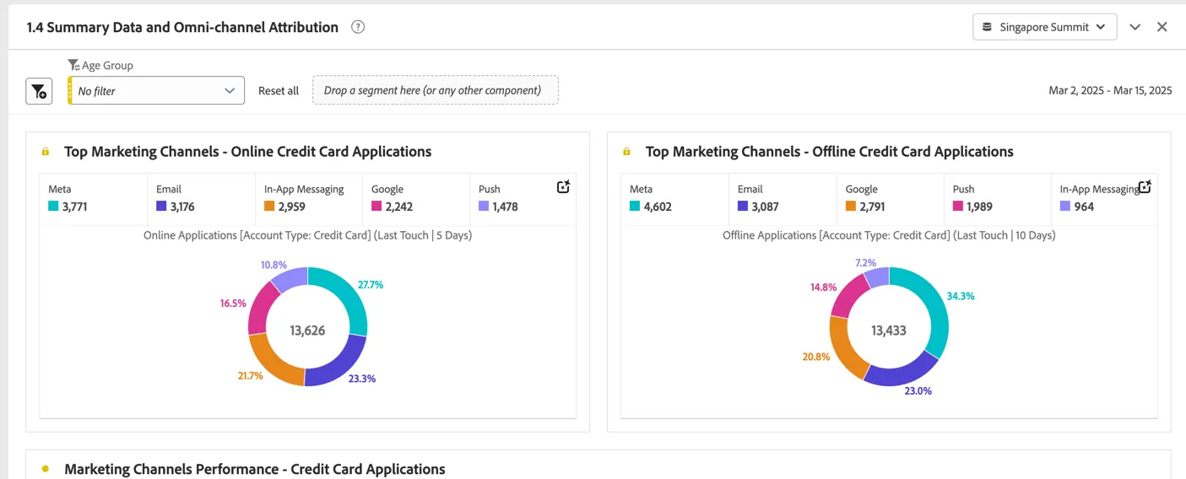Click the 1,478 Push value
This screenshot has height=479, width=1186.
click(x=505, y=207)
